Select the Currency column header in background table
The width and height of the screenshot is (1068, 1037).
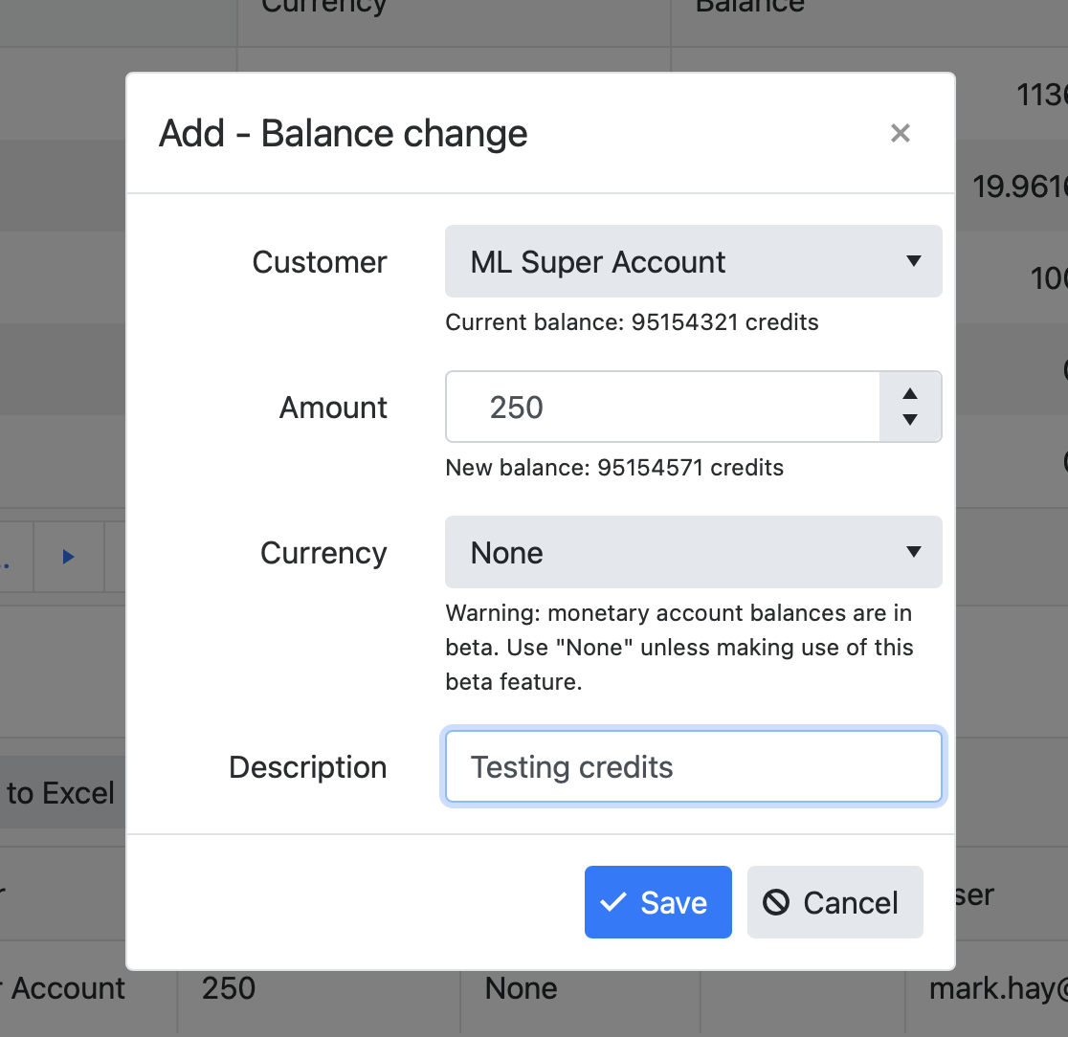pyautogui.click(x=323, y=8)
